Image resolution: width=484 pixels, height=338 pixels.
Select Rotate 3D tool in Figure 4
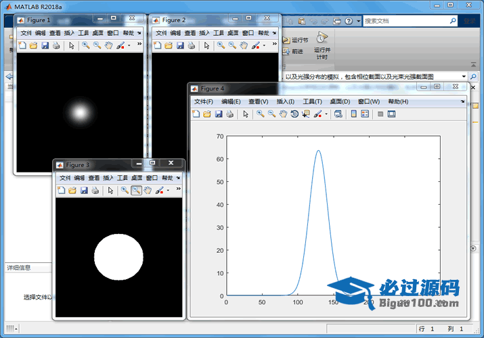point(294,114)
